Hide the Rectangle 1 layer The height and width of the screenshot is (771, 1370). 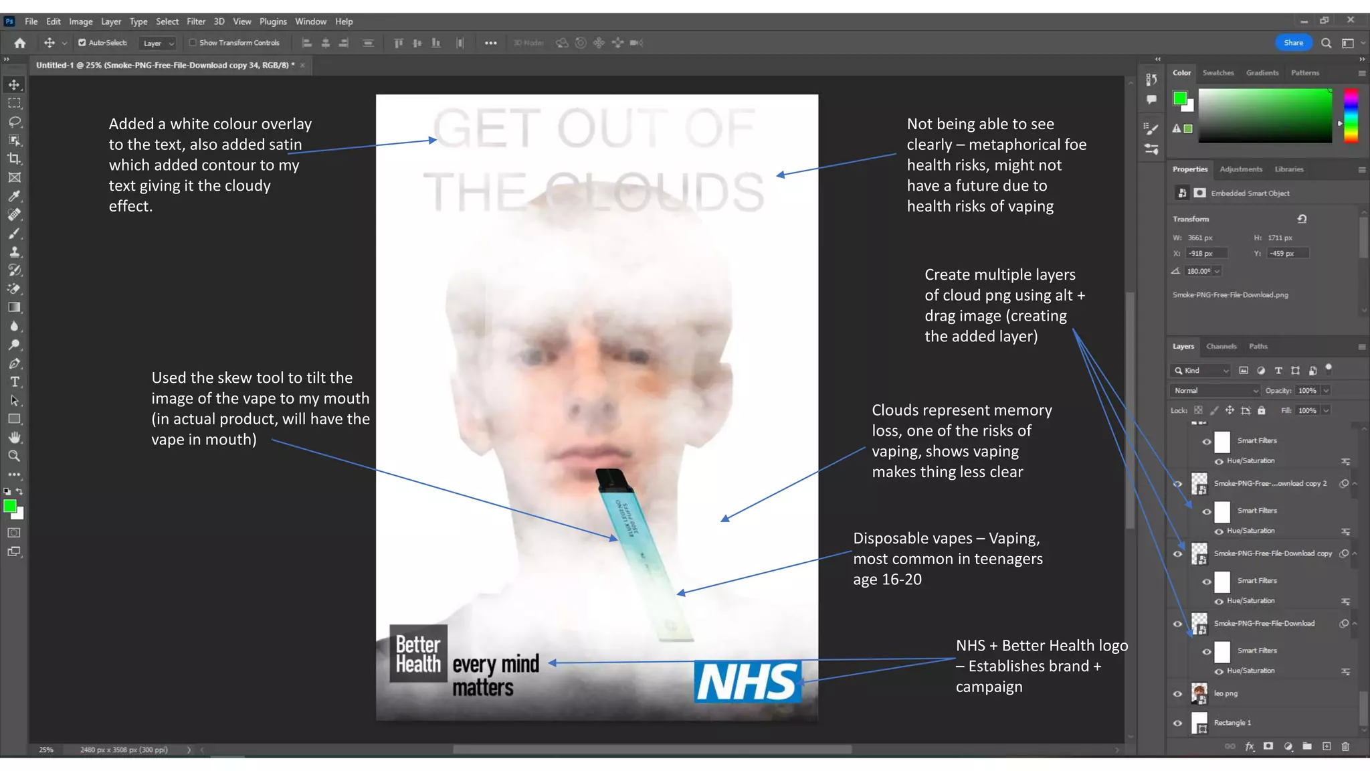click(x=1177, y=723)
